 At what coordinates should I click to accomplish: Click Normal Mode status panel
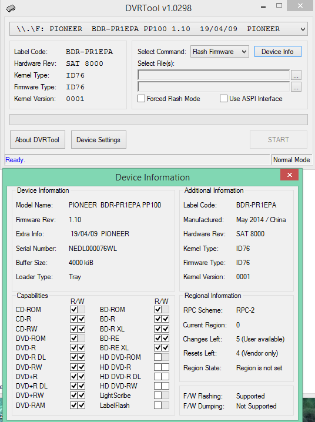(291, 160)
